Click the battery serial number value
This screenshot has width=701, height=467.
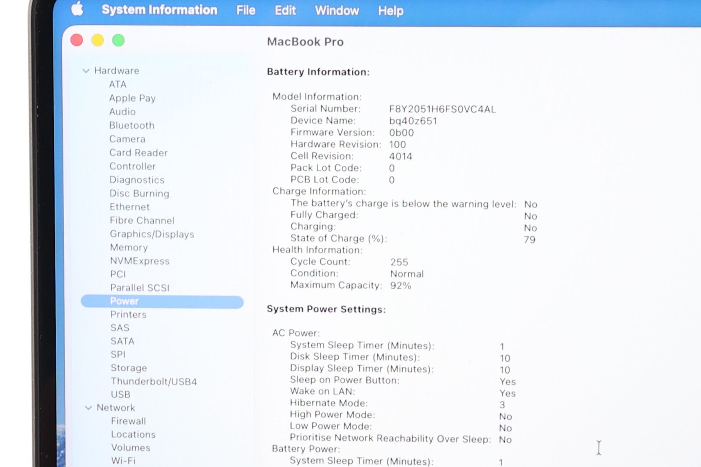[442, 109]
